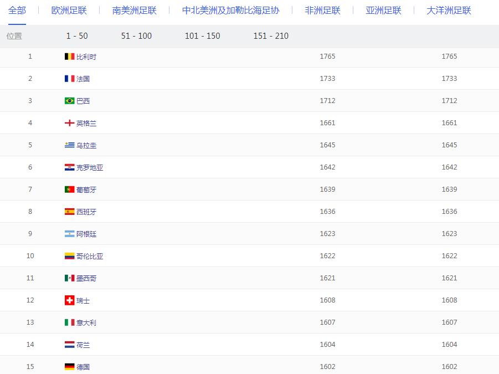Open the 法国 team link
Image resolution: width=499 pixels, height=374 pixels.
pos(83,79)
